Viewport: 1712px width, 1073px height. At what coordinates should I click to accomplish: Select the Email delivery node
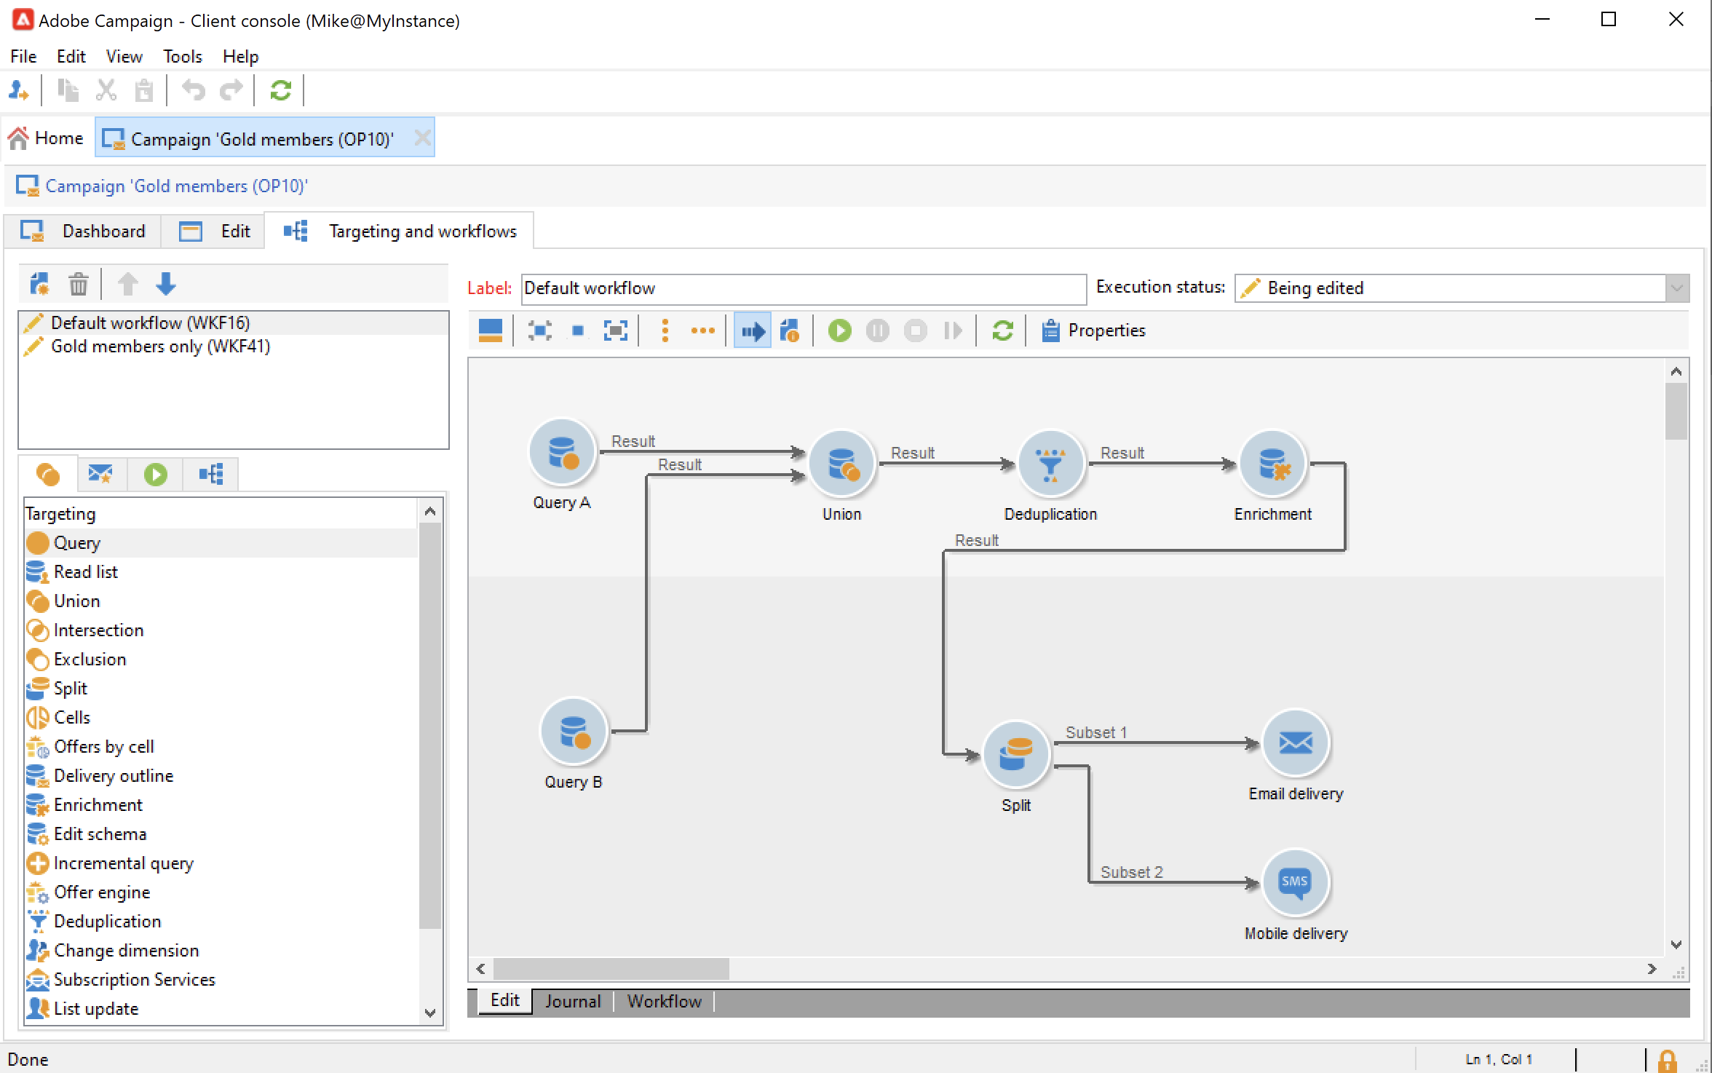point(1295,743)
